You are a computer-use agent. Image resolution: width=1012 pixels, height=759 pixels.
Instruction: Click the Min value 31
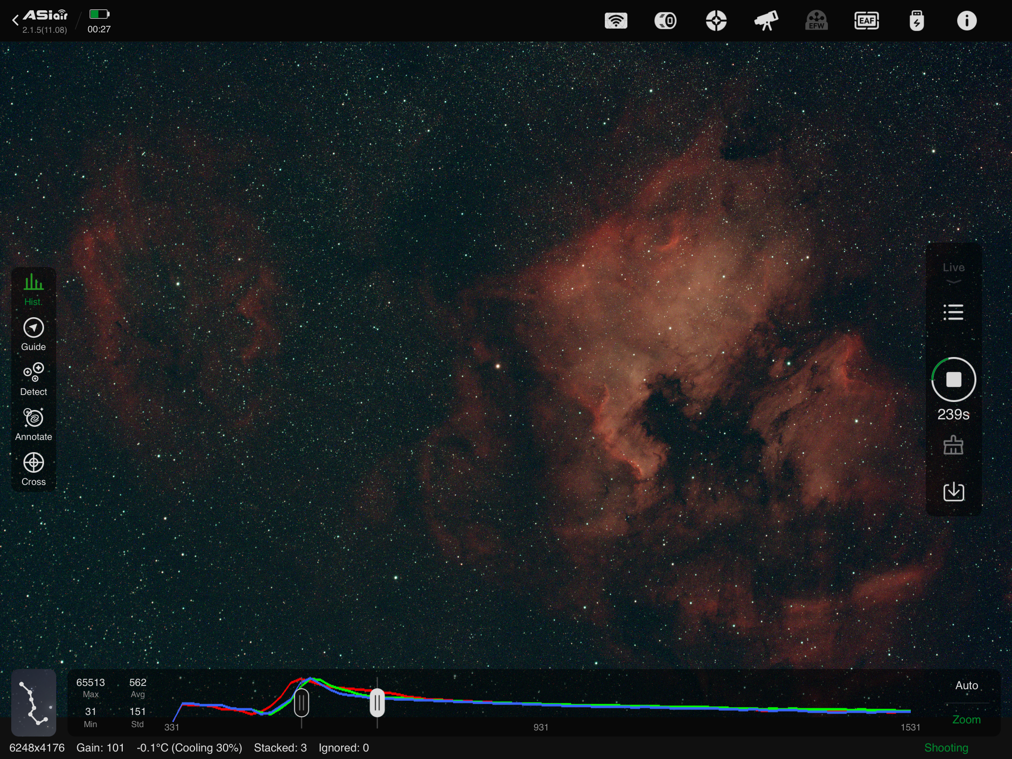coord(90,712)
